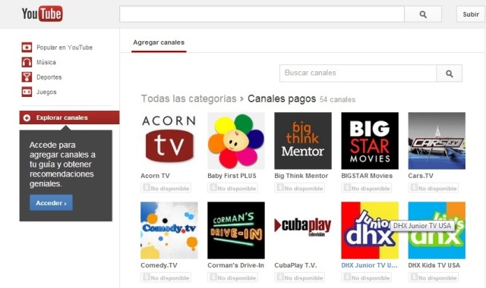Screen dimensions: 486x288
Task: Open the Juegos gamepad icon
Action: point(27,92)
